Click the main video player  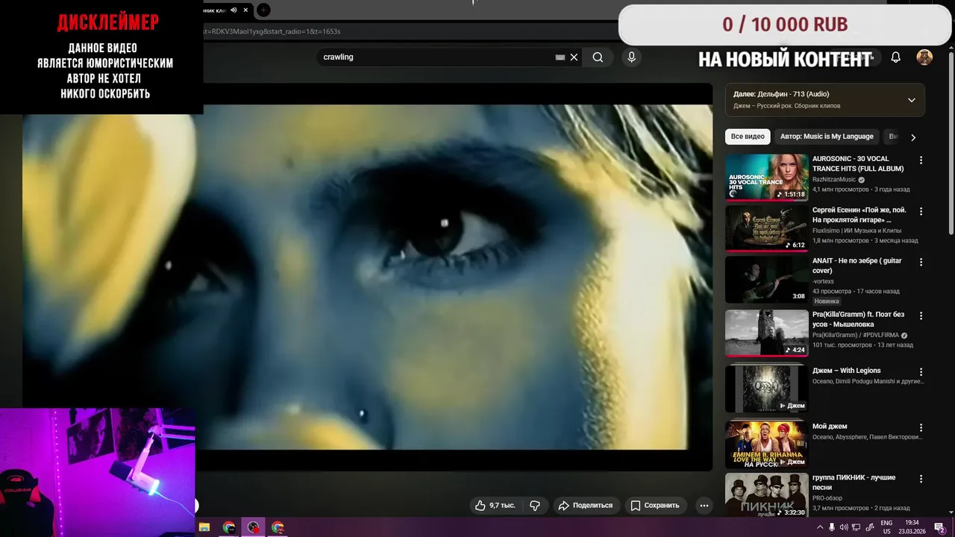click(367, 277)
